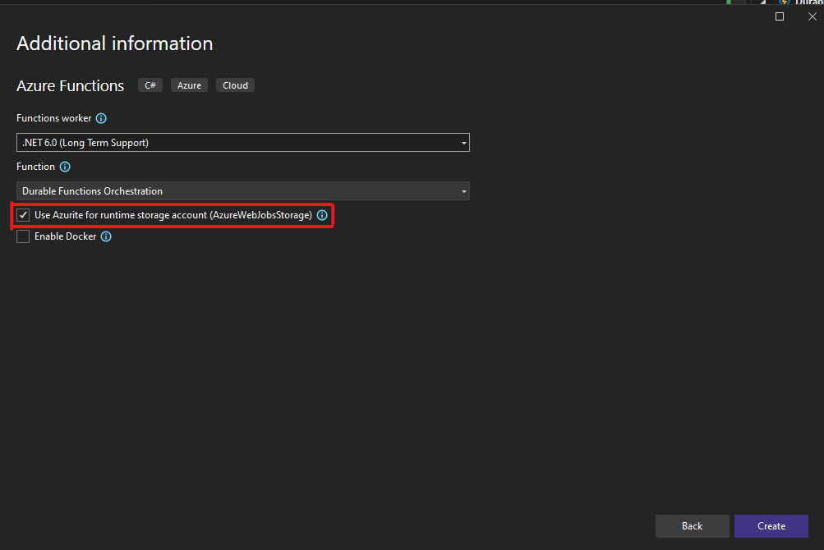Maximize the Additional information dialog

click(780, 16)
